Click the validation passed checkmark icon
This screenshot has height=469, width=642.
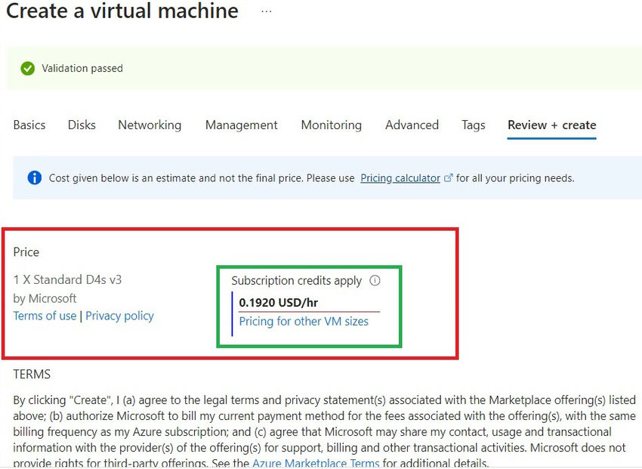click(x=28, y=68)
